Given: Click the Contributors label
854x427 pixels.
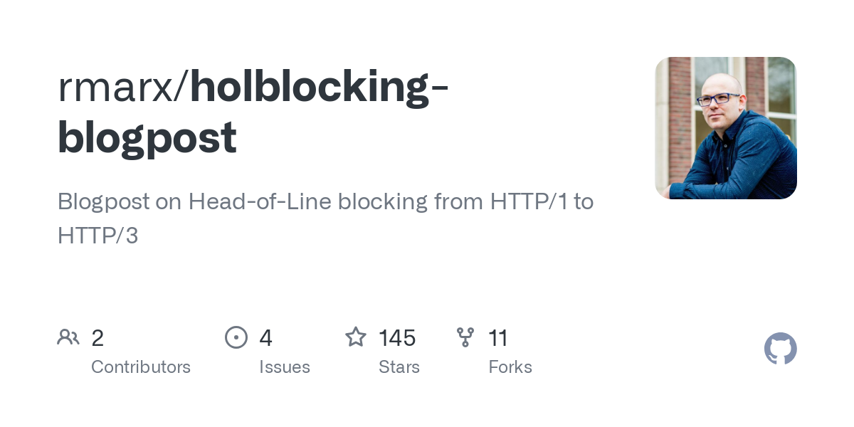Looking at the screenshot, I should [x=141, y=367].
